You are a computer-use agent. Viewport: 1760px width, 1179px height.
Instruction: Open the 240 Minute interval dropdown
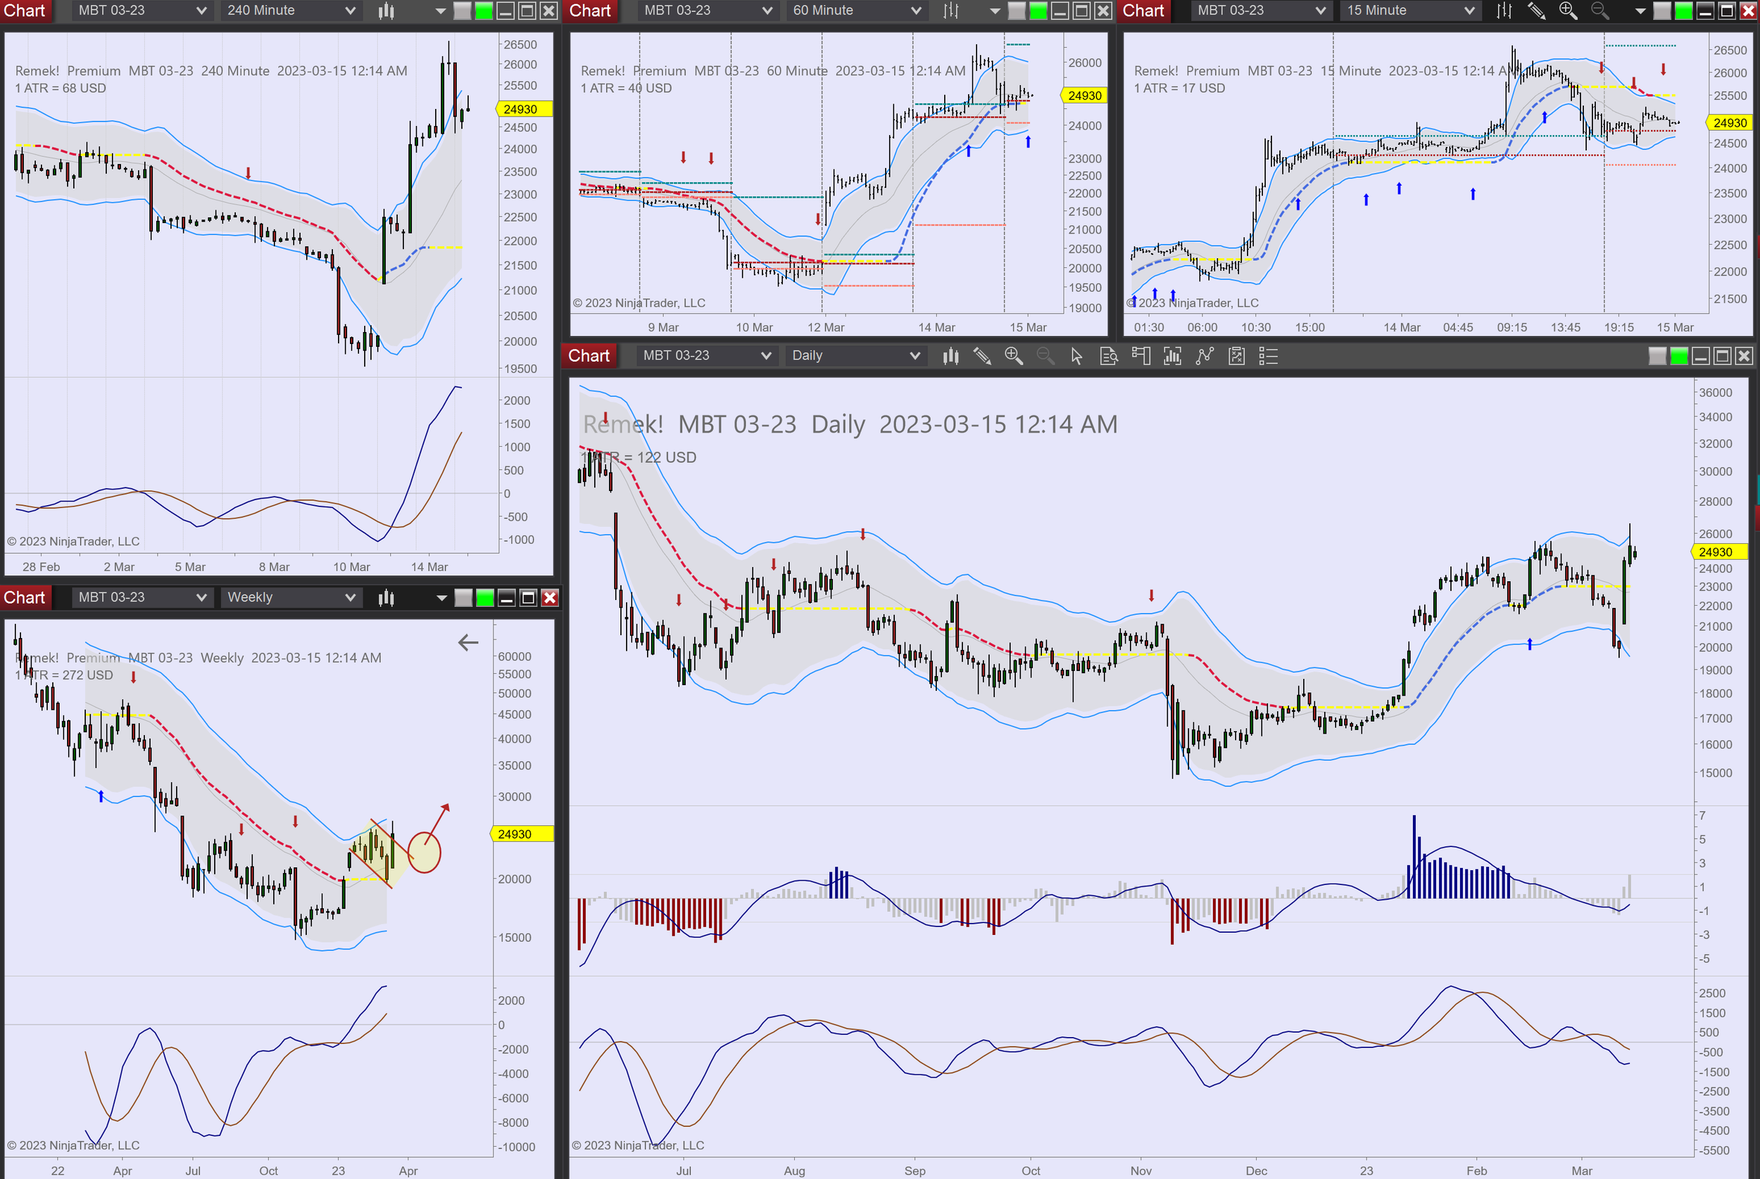click(291, 11)
